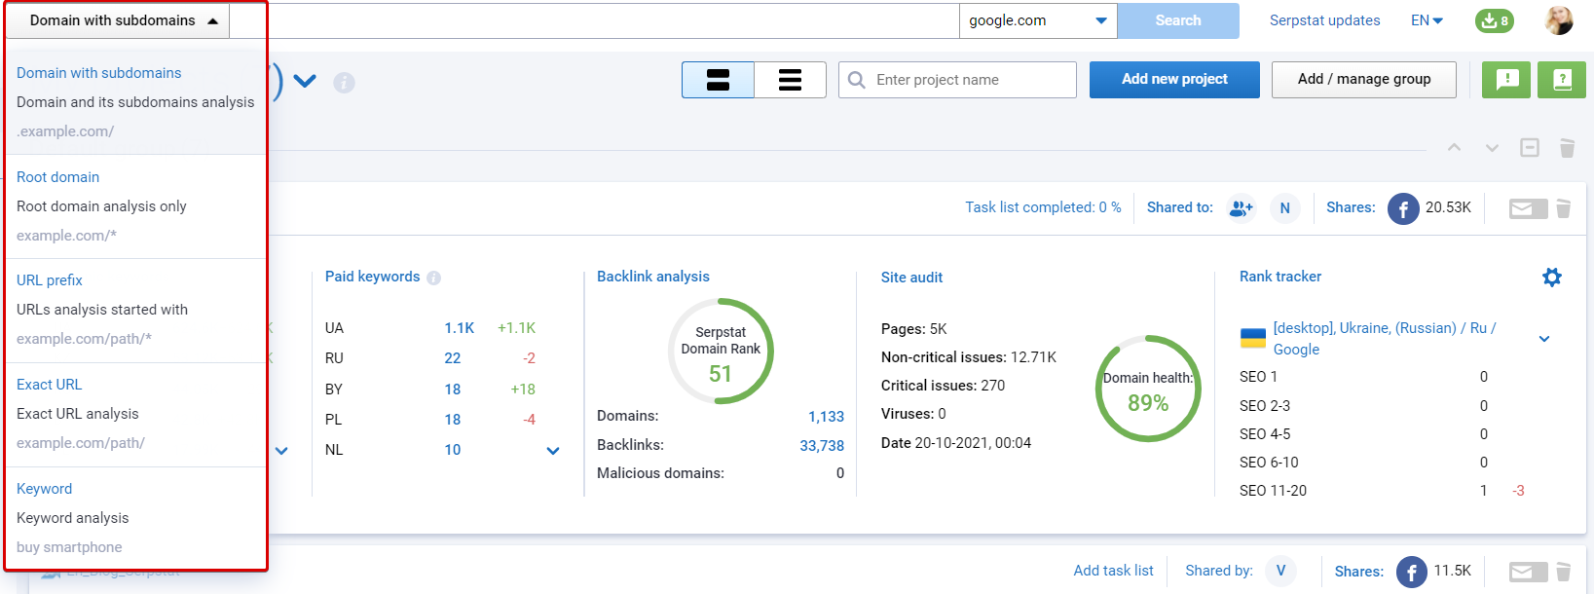Switch to the compact list view layout
The width and height of the screenshot is (1594, 594).
(x=790, y=80)
